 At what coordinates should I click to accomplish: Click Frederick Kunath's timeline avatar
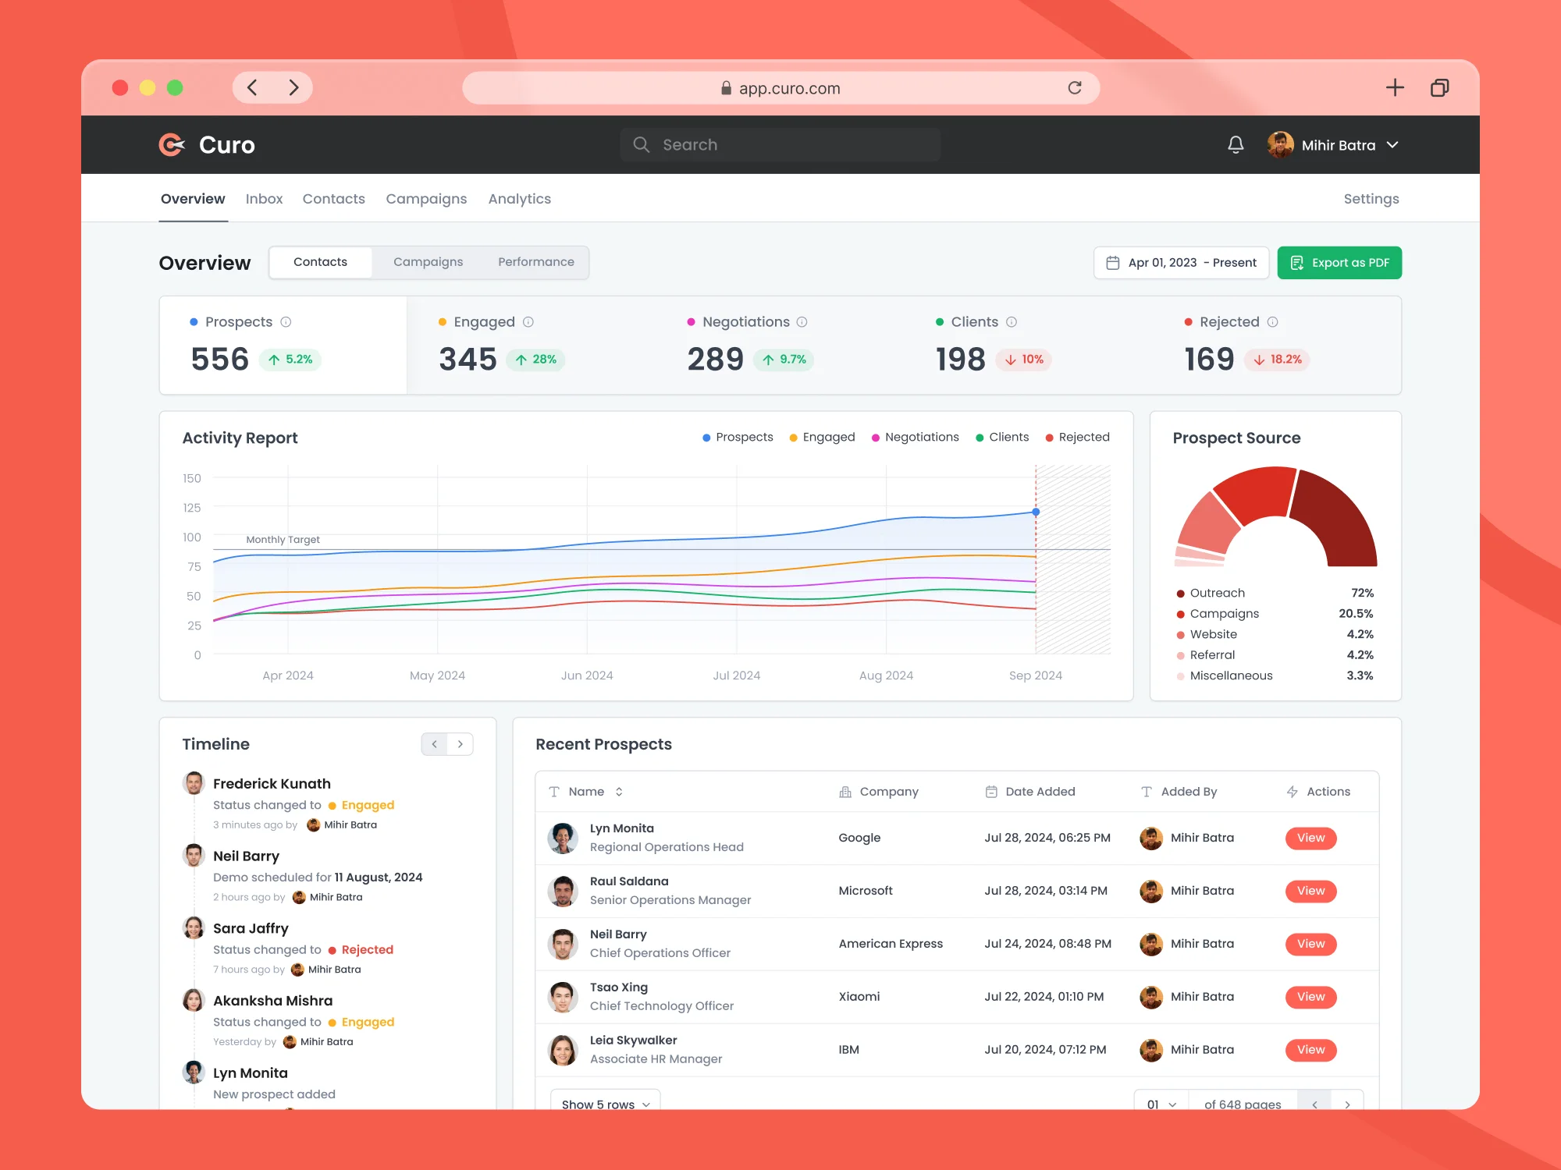194,783
